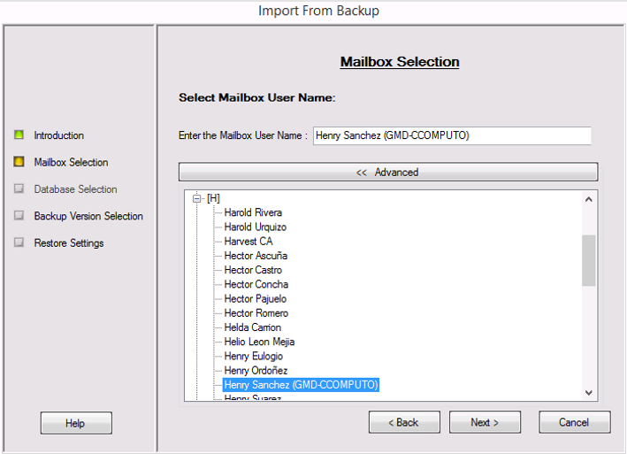The image size is (627, 454).
Task: Click the green Introduction step indicator
Action: (x=19, y=135)
